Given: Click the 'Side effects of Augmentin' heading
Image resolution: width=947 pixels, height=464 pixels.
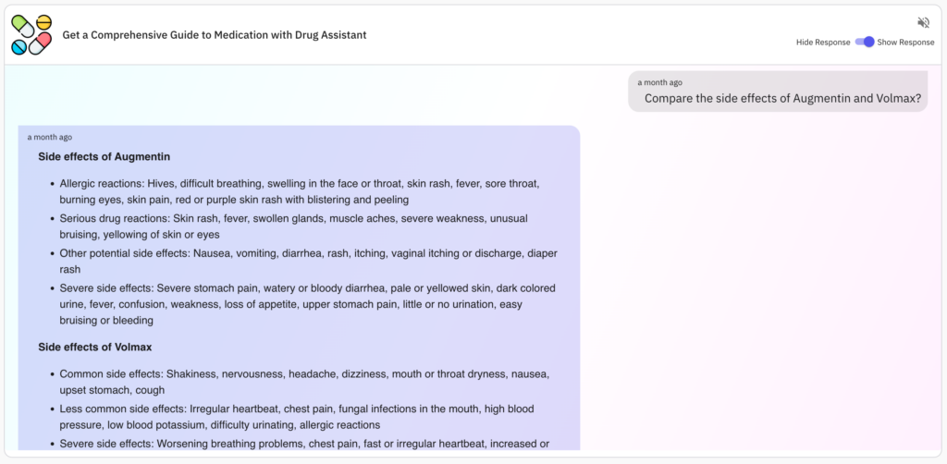Looking at the screenshot, I should [x=104, y=157].
